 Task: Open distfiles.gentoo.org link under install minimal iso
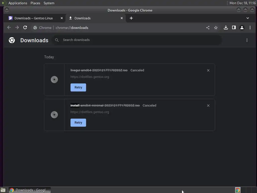coord(90,112)
